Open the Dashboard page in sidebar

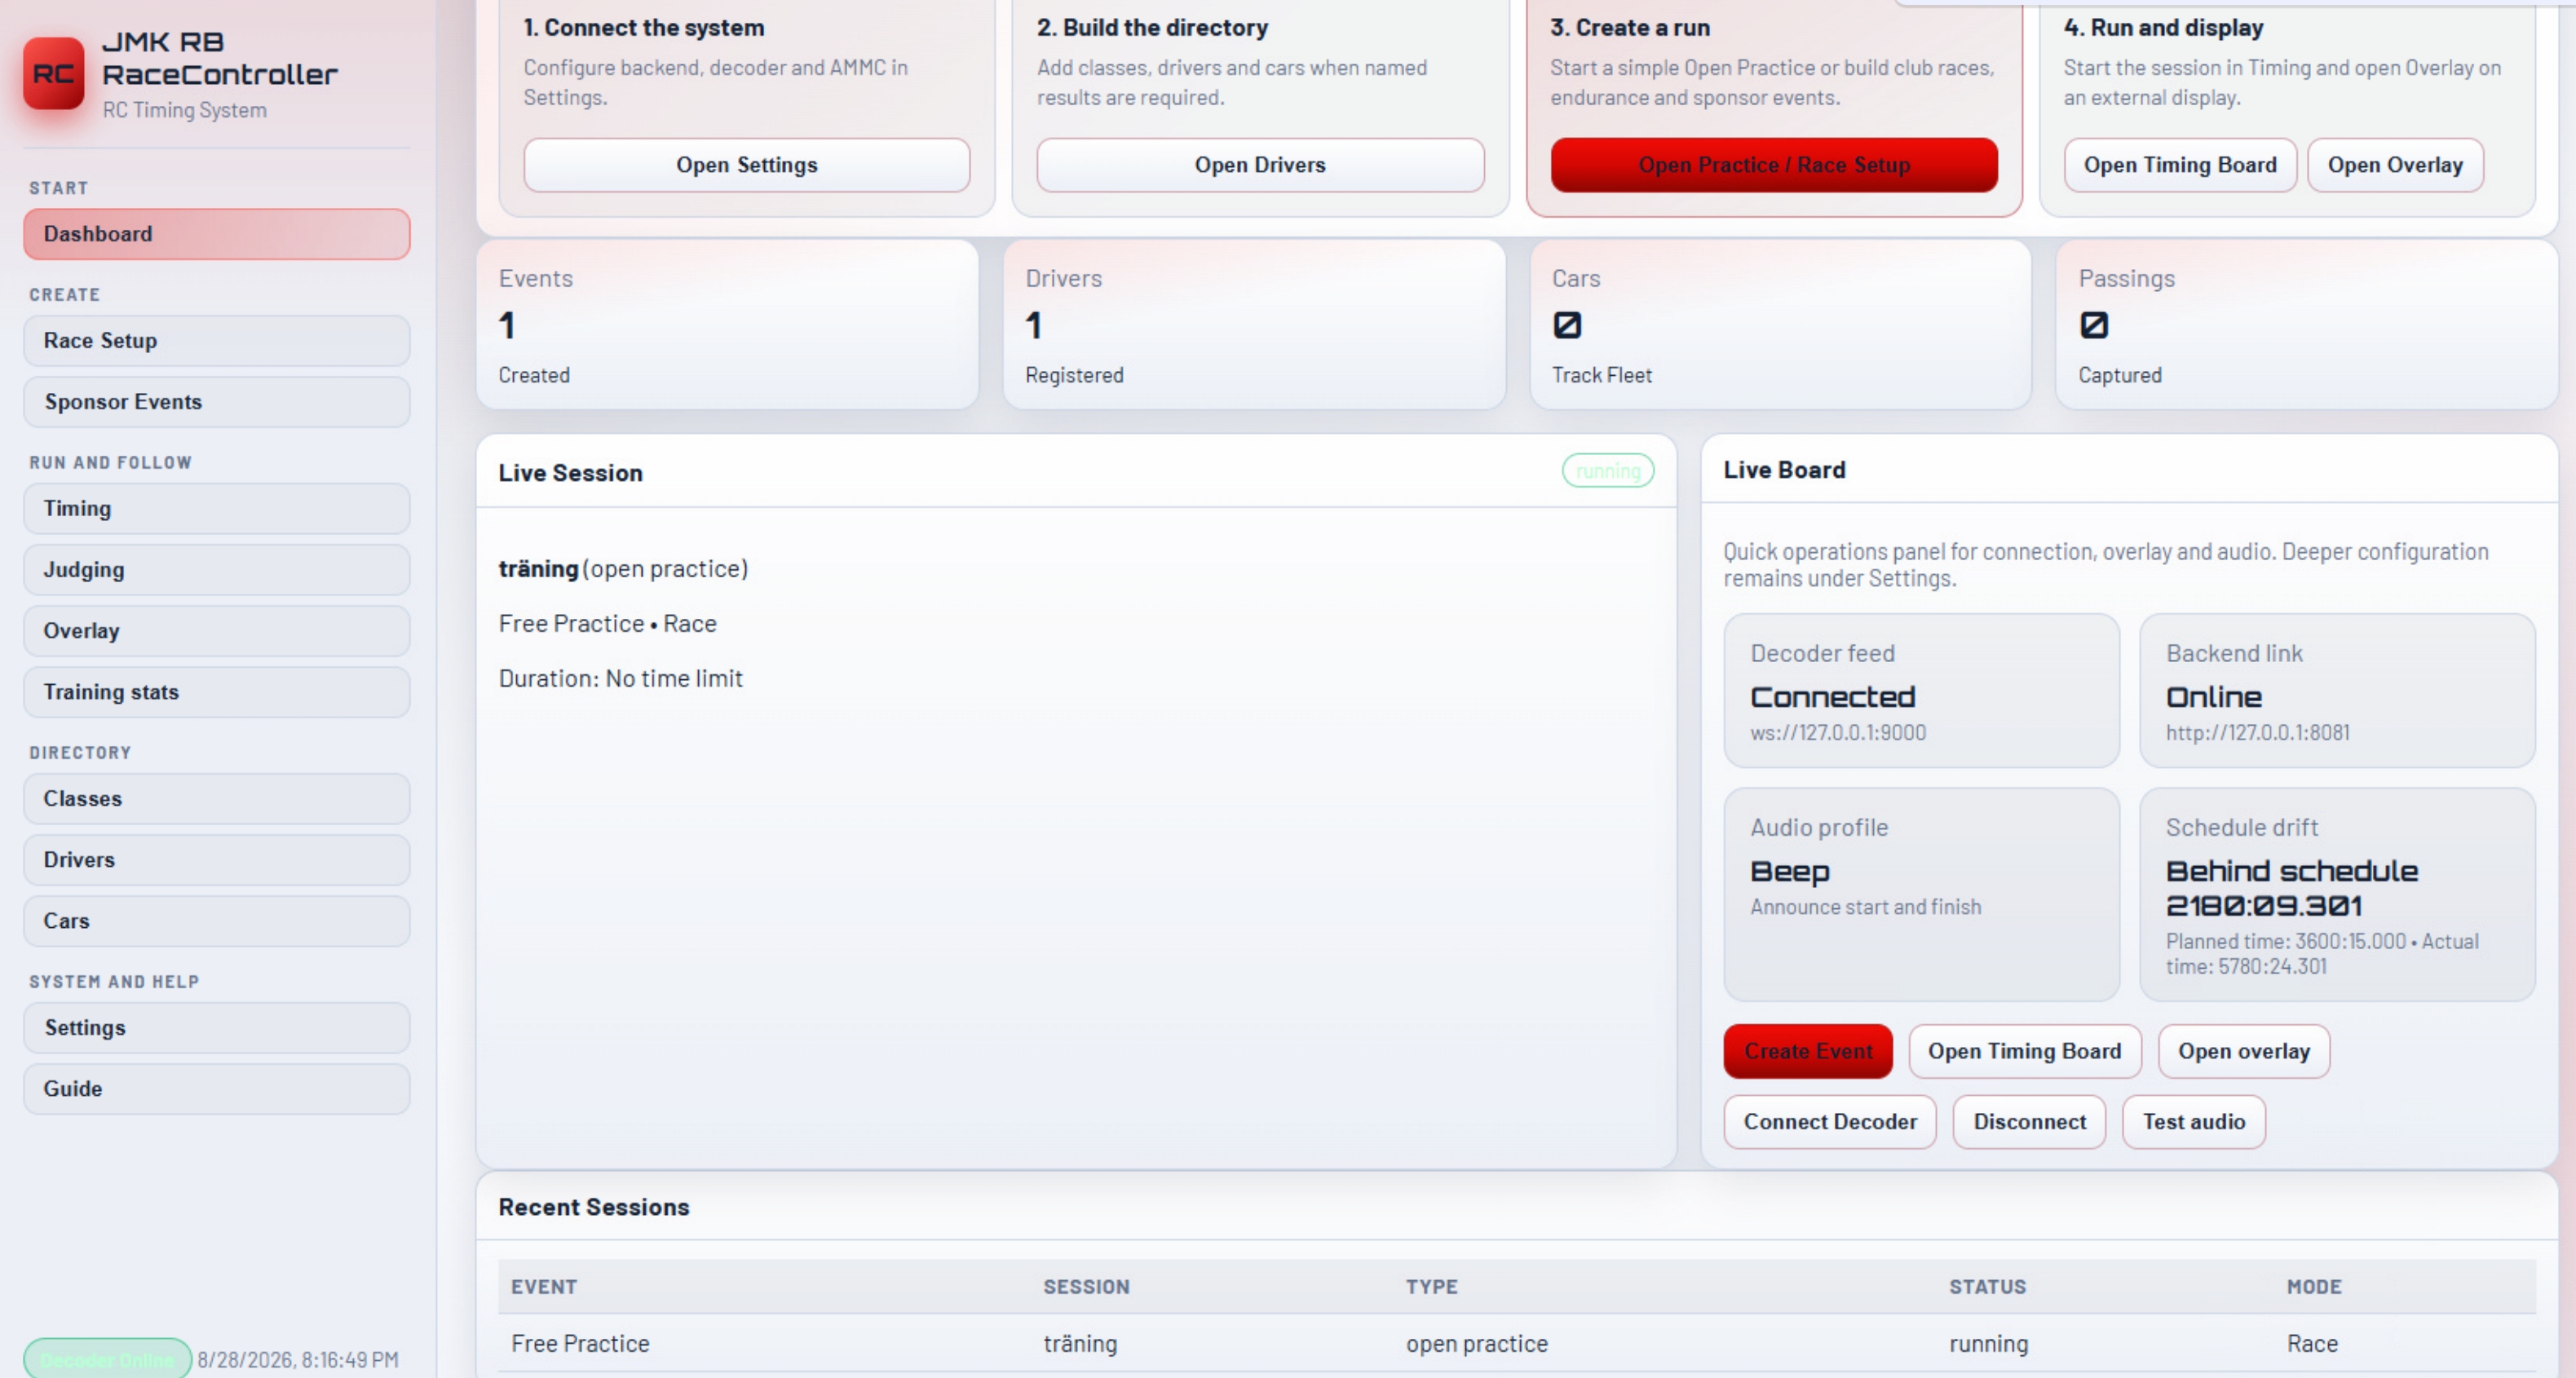click(216, 234)
